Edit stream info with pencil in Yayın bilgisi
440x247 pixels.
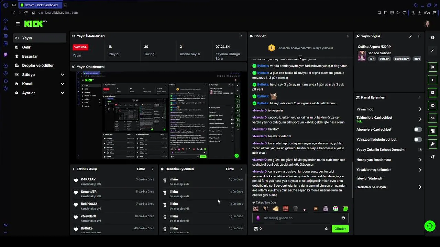pyautogui.click(x=410, y=36)
